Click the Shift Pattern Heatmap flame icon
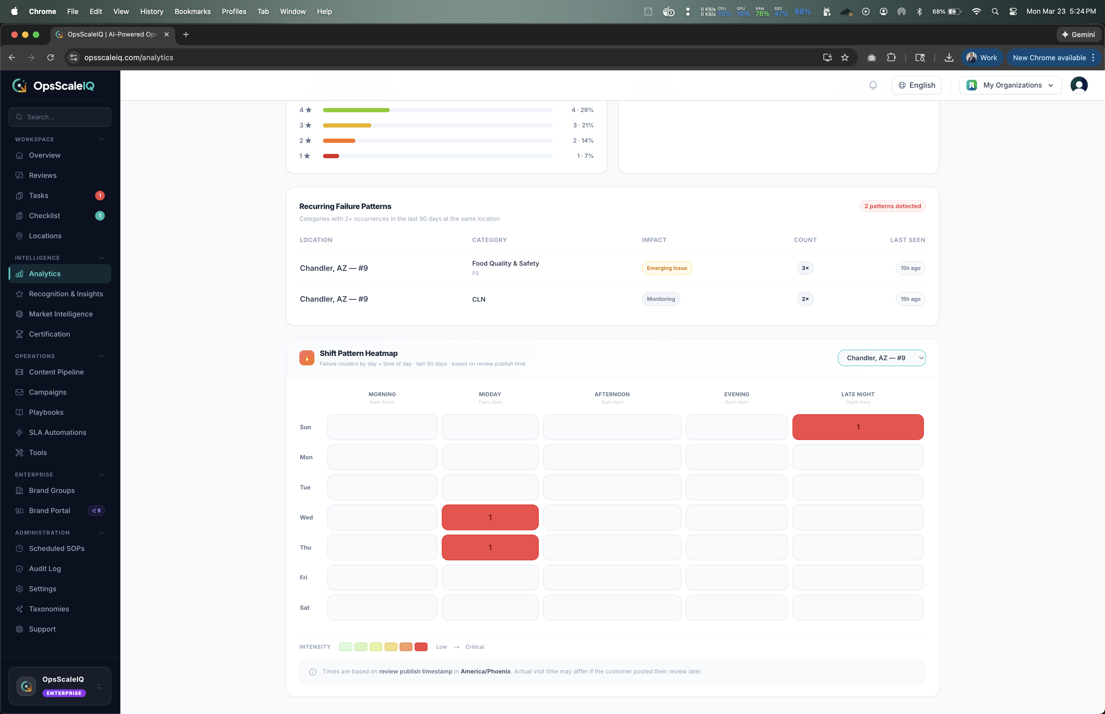Viewport: 1105px width, 714px height. tap(307, 358)
